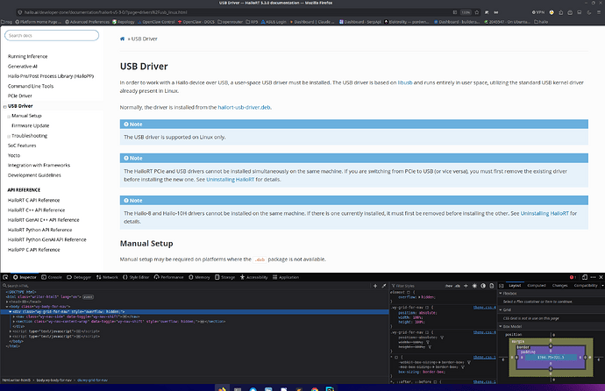Toggle print media simulation icon
This screenshot has height=391, width=605.
(x=492, y=286)
